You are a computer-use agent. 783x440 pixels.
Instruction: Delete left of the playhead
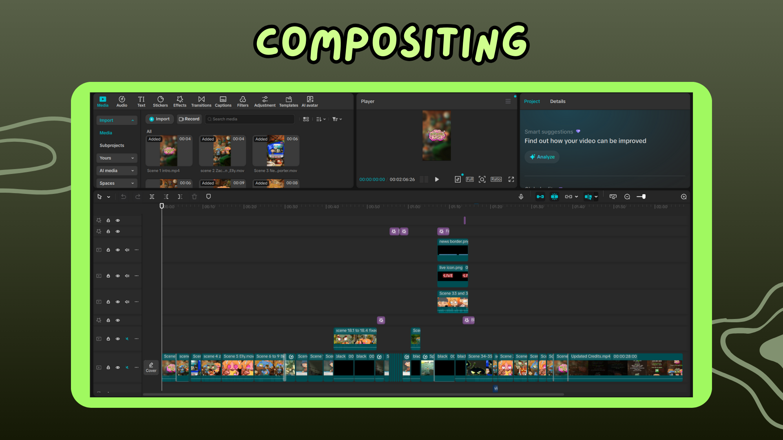pyautogui.click(x=166, y=197)
